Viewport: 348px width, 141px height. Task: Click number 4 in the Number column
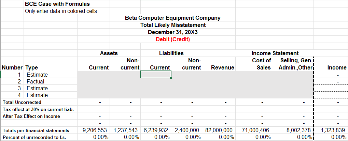click(x=19, y=95)
